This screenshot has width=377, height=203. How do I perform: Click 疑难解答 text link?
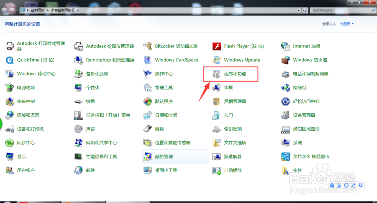click(233, 157)
